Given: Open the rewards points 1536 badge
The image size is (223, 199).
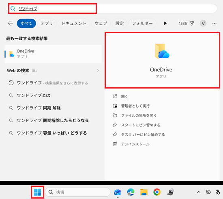Looking at the screenshot, I should [187, 24].
